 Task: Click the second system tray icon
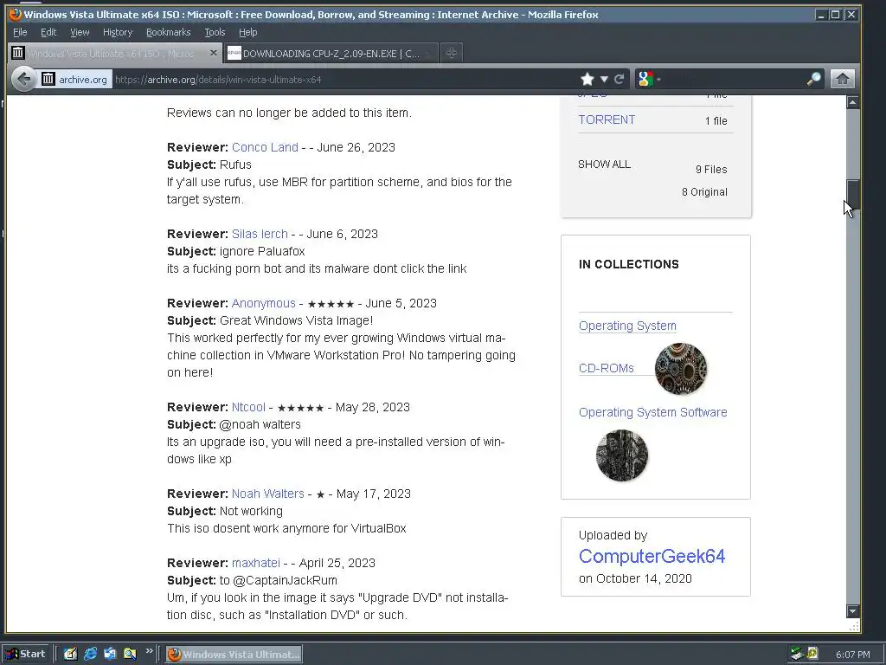812,654
